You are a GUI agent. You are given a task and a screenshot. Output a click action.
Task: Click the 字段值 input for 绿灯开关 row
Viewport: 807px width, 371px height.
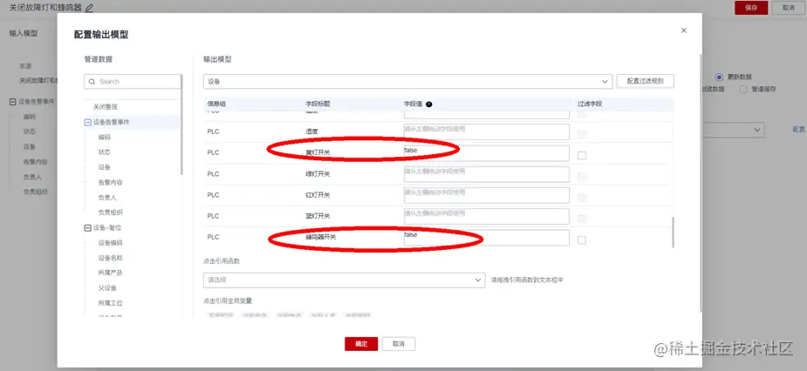tap(486, 173)
